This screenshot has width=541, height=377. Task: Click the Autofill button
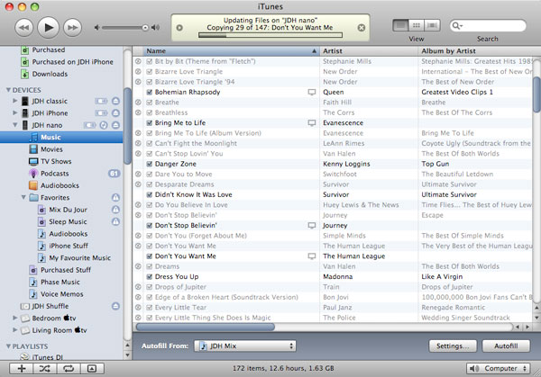pos(506,346)
